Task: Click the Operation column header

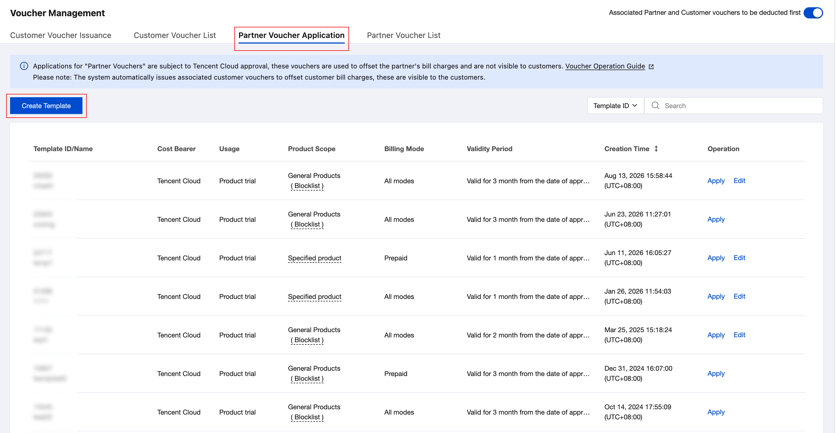Action: pos(723,149)
